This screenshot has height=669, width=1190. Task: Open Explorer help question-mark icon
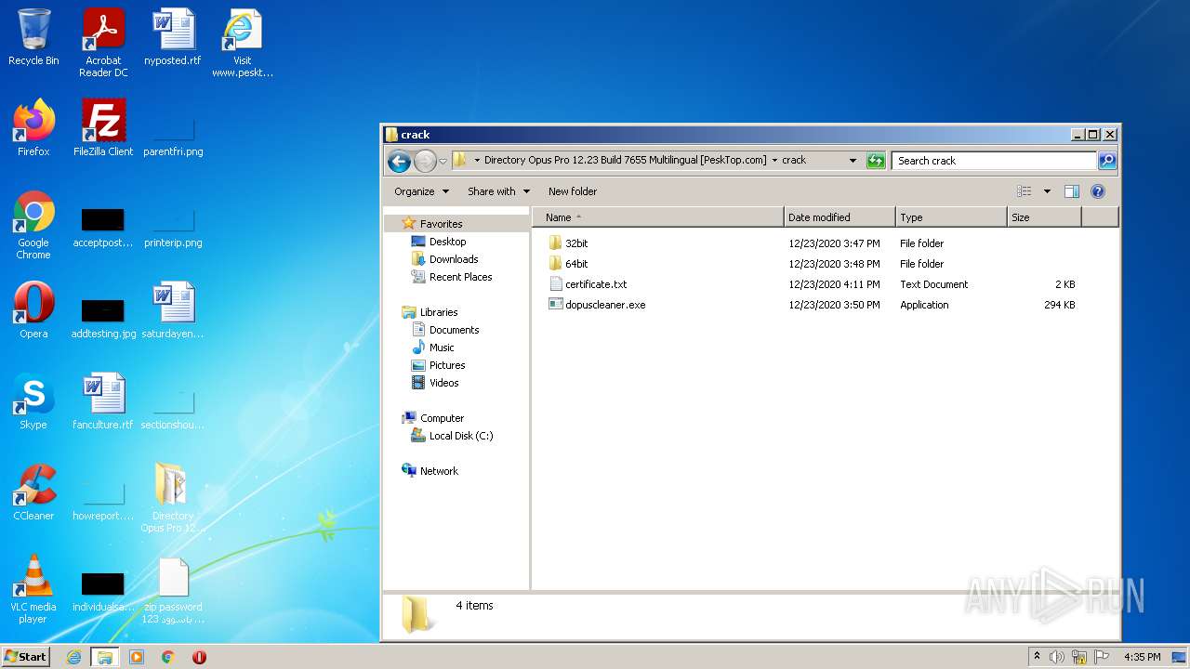click(1097, 191)
